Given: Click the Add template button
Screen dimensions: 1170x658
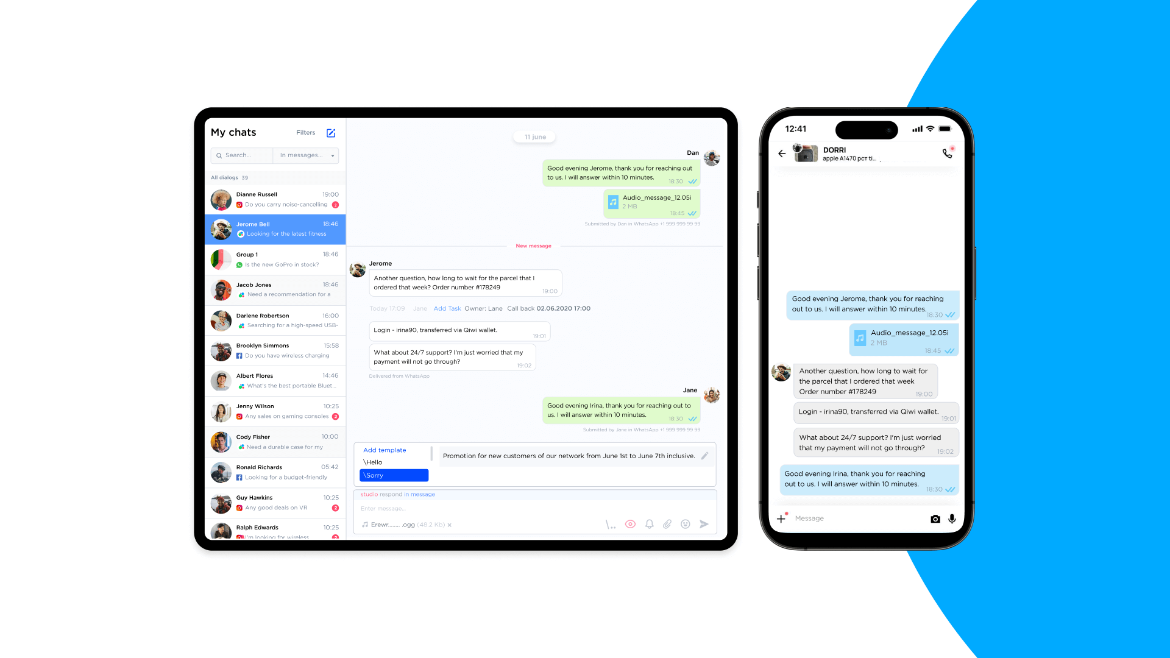Looking at the screenshot, I should coord(384,450).
